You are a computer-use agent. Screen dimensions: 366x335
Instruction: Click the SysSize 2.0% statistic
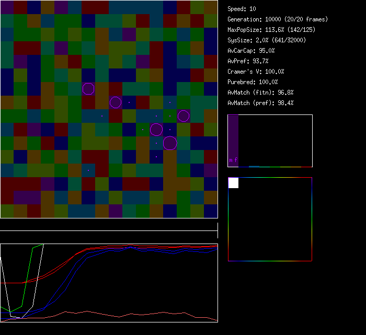pyautogui.click(x=267, y=40)
